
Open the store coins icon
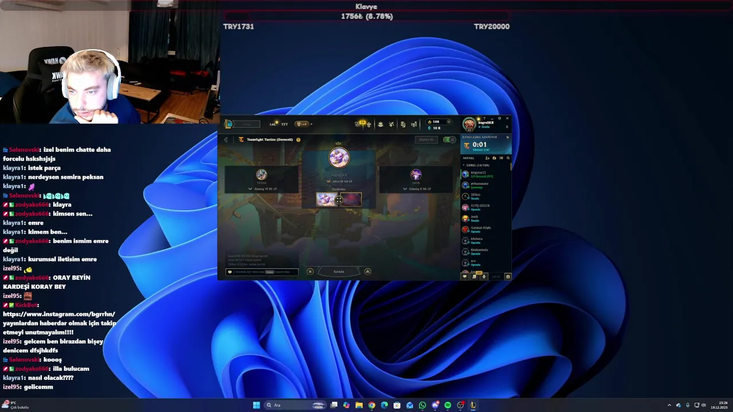(414, 124)
